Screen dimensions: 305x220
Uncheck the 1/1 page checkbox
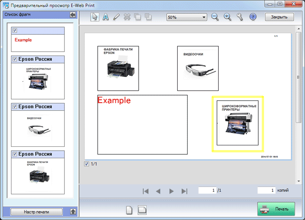coord(86,164)
